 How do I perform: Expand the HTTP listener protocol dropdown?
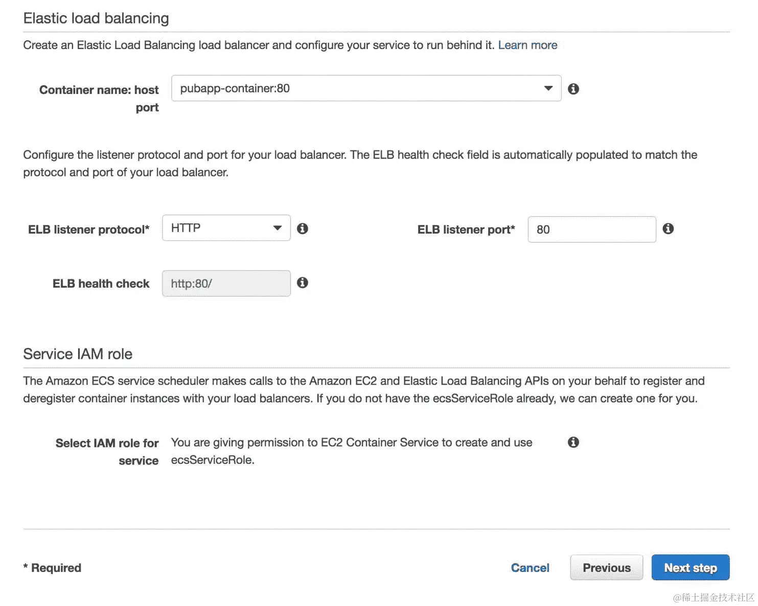[x=226, y=228]
